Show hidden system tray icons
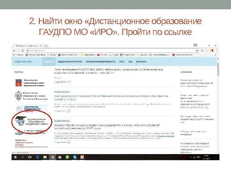 (190, 157)
